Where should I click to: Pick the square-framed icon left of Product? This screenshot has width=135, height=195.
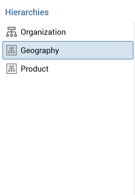point(12,69)
